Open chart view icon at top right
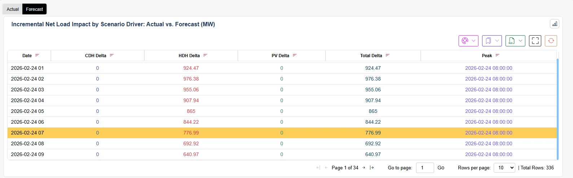Image resolution: width=573 pixels, height=178 pixels. (x=555, y=24)
